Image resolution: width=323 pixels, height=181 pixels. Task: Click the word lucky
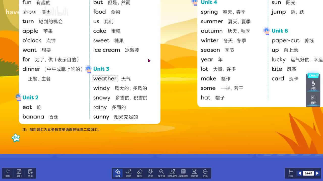click(279, 60)
